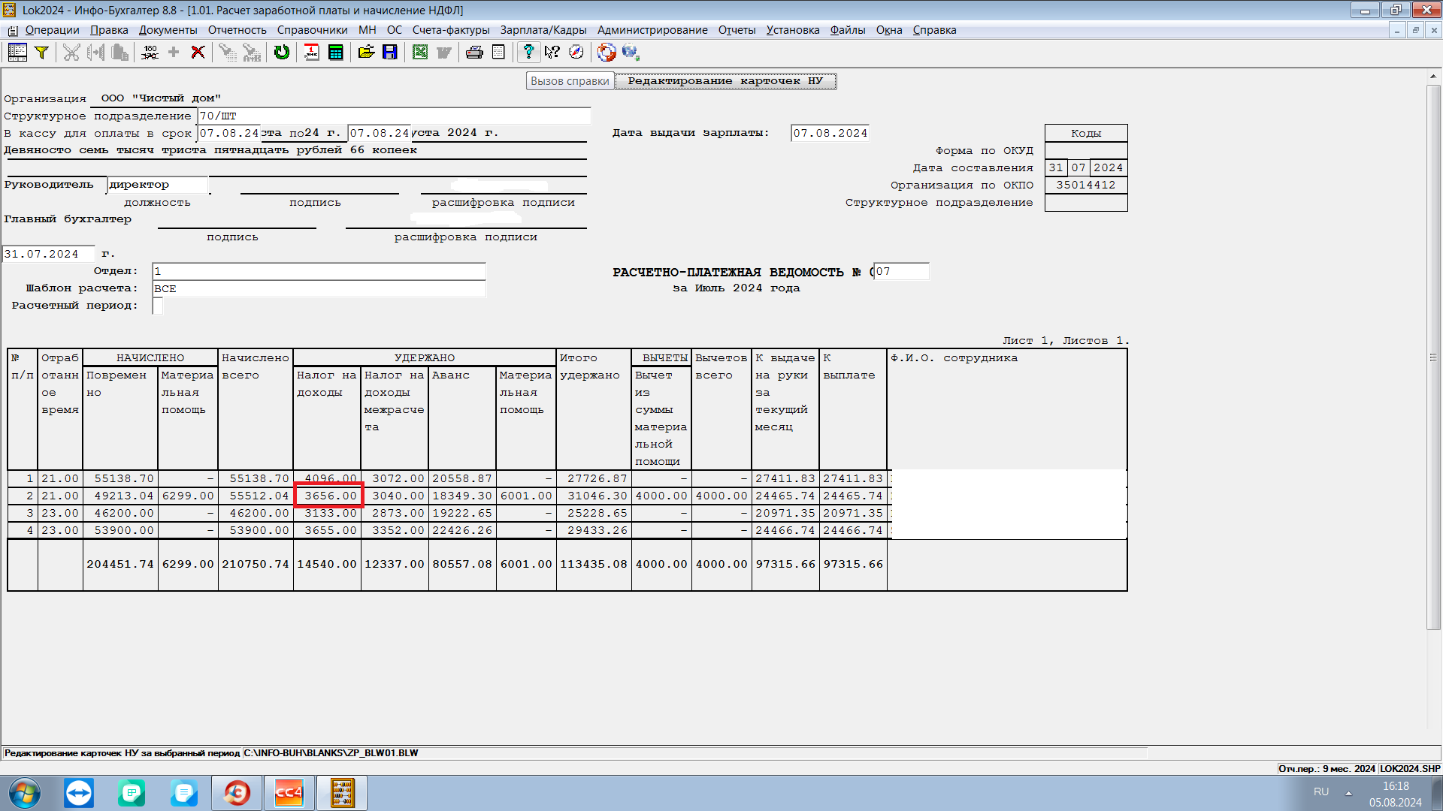Click the material aid cell 6299.00 in row 2
This screenshot has width=1443, height=811.
coord(188,496)
